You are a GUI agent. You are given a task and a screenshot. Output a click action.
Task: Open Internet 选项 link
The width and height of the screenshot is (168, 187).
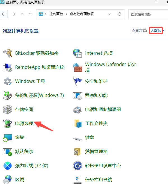pyautogui.click(x=99, y=53)
